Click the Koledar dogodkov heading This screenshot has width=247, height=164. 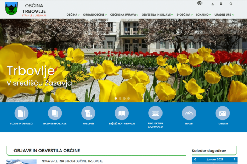click(x=209, y=151)
